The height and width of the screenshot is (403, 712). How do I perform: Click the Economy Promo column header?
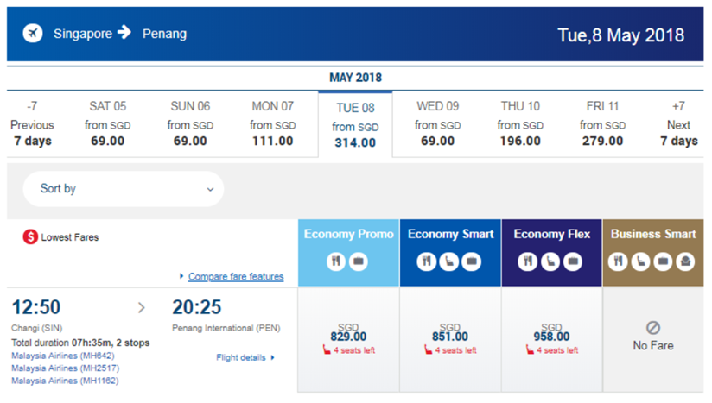coord(348,253)
